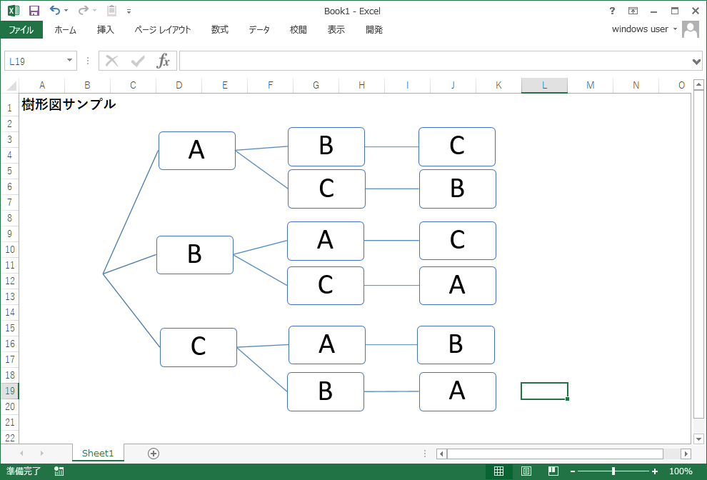
Task: Open the 挿入 ribbon tab
Action: pos(106,30)
